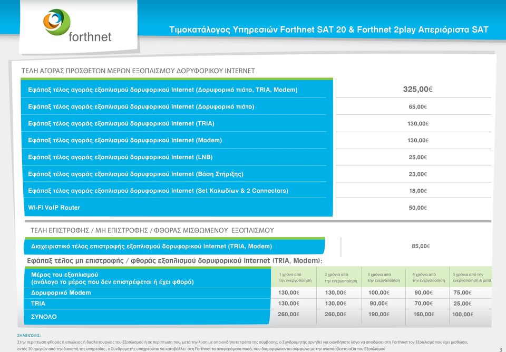
Task: Select the header "Μέρος του εξοπλισμού"
Action: point(64,275)
